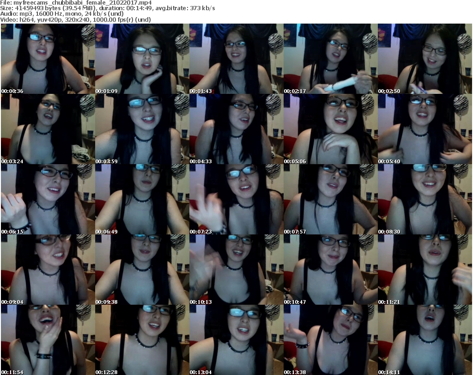This screenshot has width=473, height=375.
Task: Choose the thumbnail frame timestamped 00:09:04
Action: (48, 270)
